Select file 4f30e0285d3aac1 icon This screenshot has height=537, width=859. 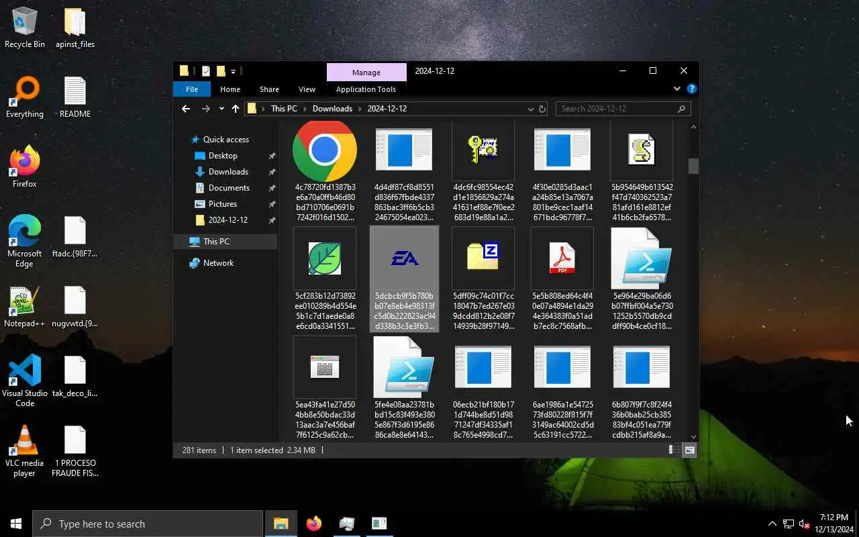click(x=562, y=150)
